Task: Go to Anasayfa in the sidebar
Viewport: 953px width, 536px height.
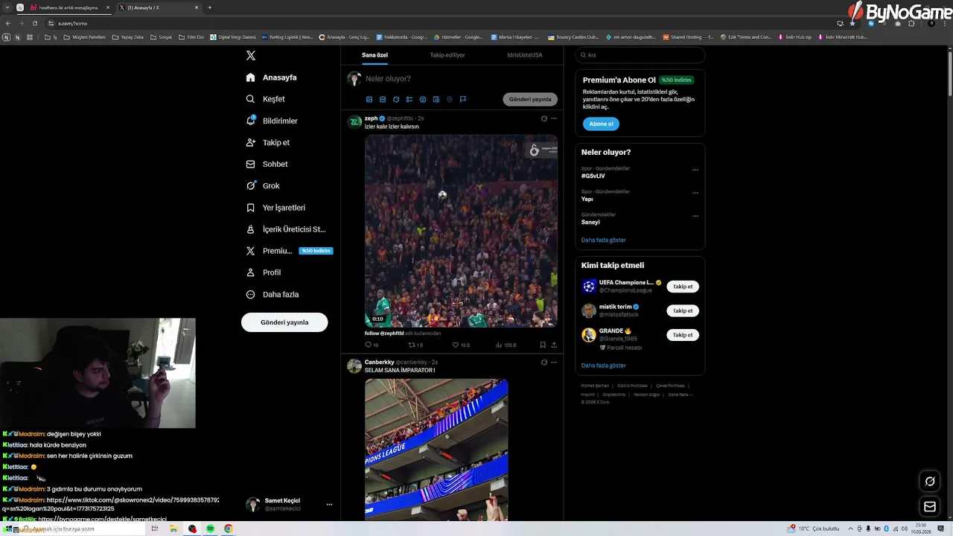Action: pos(272,77)
